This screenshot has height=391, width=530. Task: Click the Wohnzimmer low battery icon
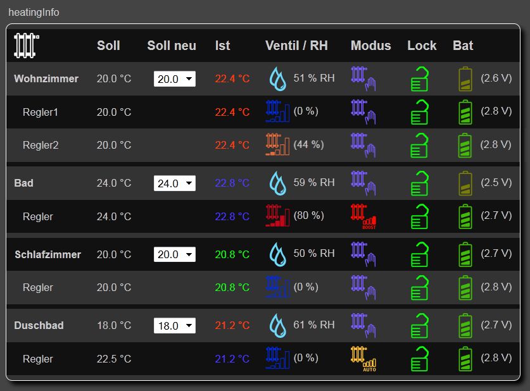coord(465,78)
